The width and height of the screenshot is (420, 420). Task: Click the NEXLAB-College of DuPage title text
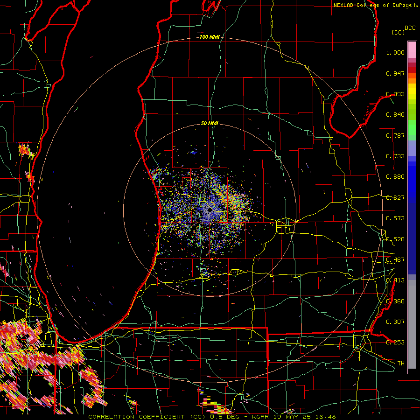click(x=372, y=5)
